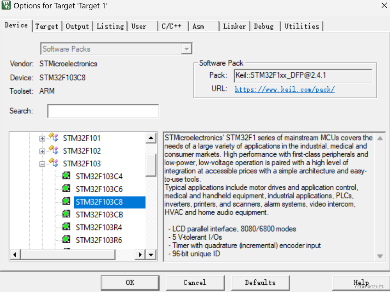The image size is (390, 292).
Task: Switch to the Target tab
Action: [47, 26]
